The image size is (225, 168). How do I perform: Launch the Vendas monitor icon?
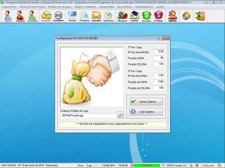coord(72,16)
